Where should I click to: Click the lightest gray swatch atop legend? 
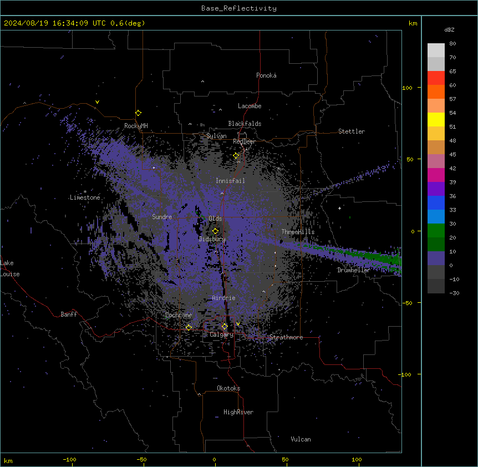(x=436, y=50)
